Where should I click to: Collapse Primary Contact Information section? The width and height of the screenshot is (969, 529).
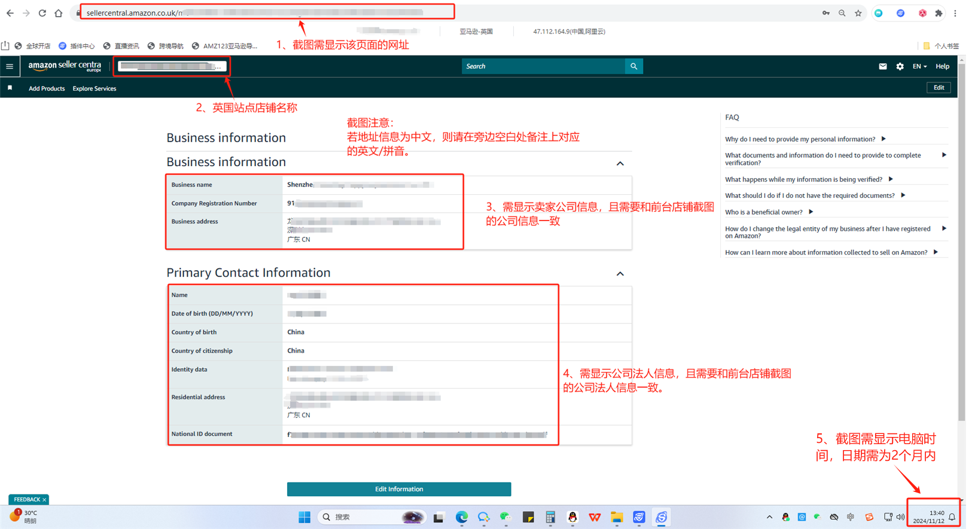point(620,274)
